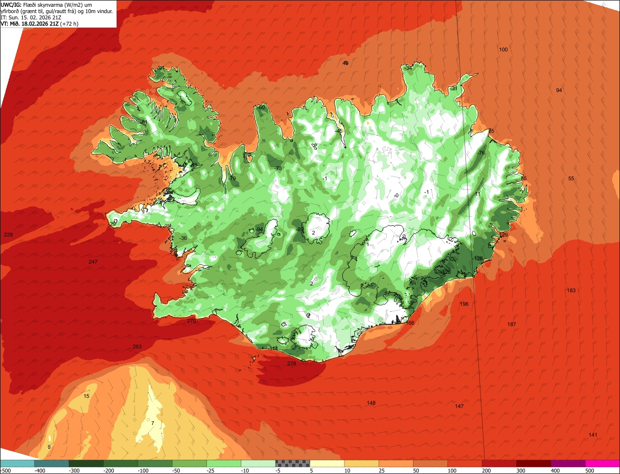Click the map value -45 in north Iceland
620x474 pixels.
(x=339, y=131)
